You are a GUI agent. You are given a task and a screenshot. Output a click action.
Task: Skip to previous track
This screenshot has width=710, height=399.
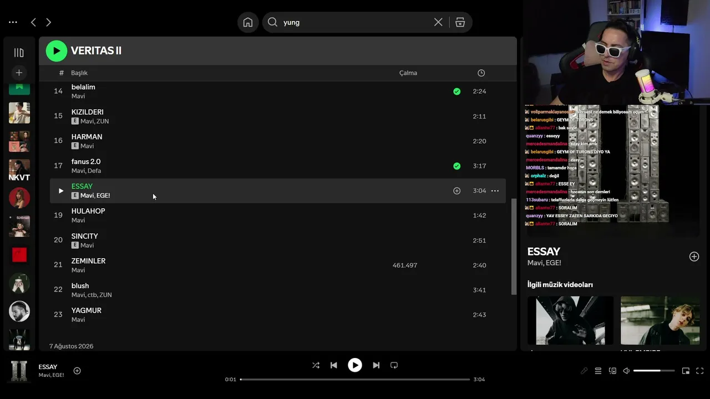tap(333, 365)
